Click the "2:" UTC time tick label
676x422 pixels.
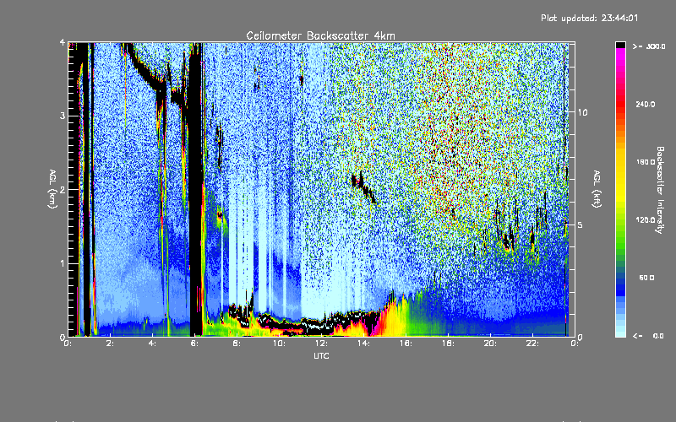point(110,344)
